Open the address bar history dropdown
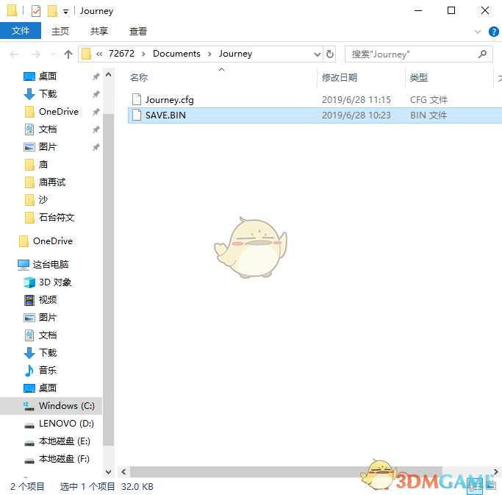Screen dimensions: 502x495 318,54
